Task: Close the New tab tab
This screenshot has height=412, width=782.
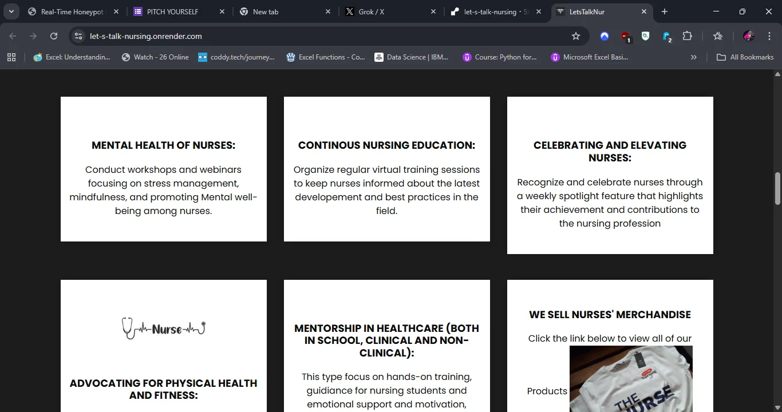Action: point(328,11)
